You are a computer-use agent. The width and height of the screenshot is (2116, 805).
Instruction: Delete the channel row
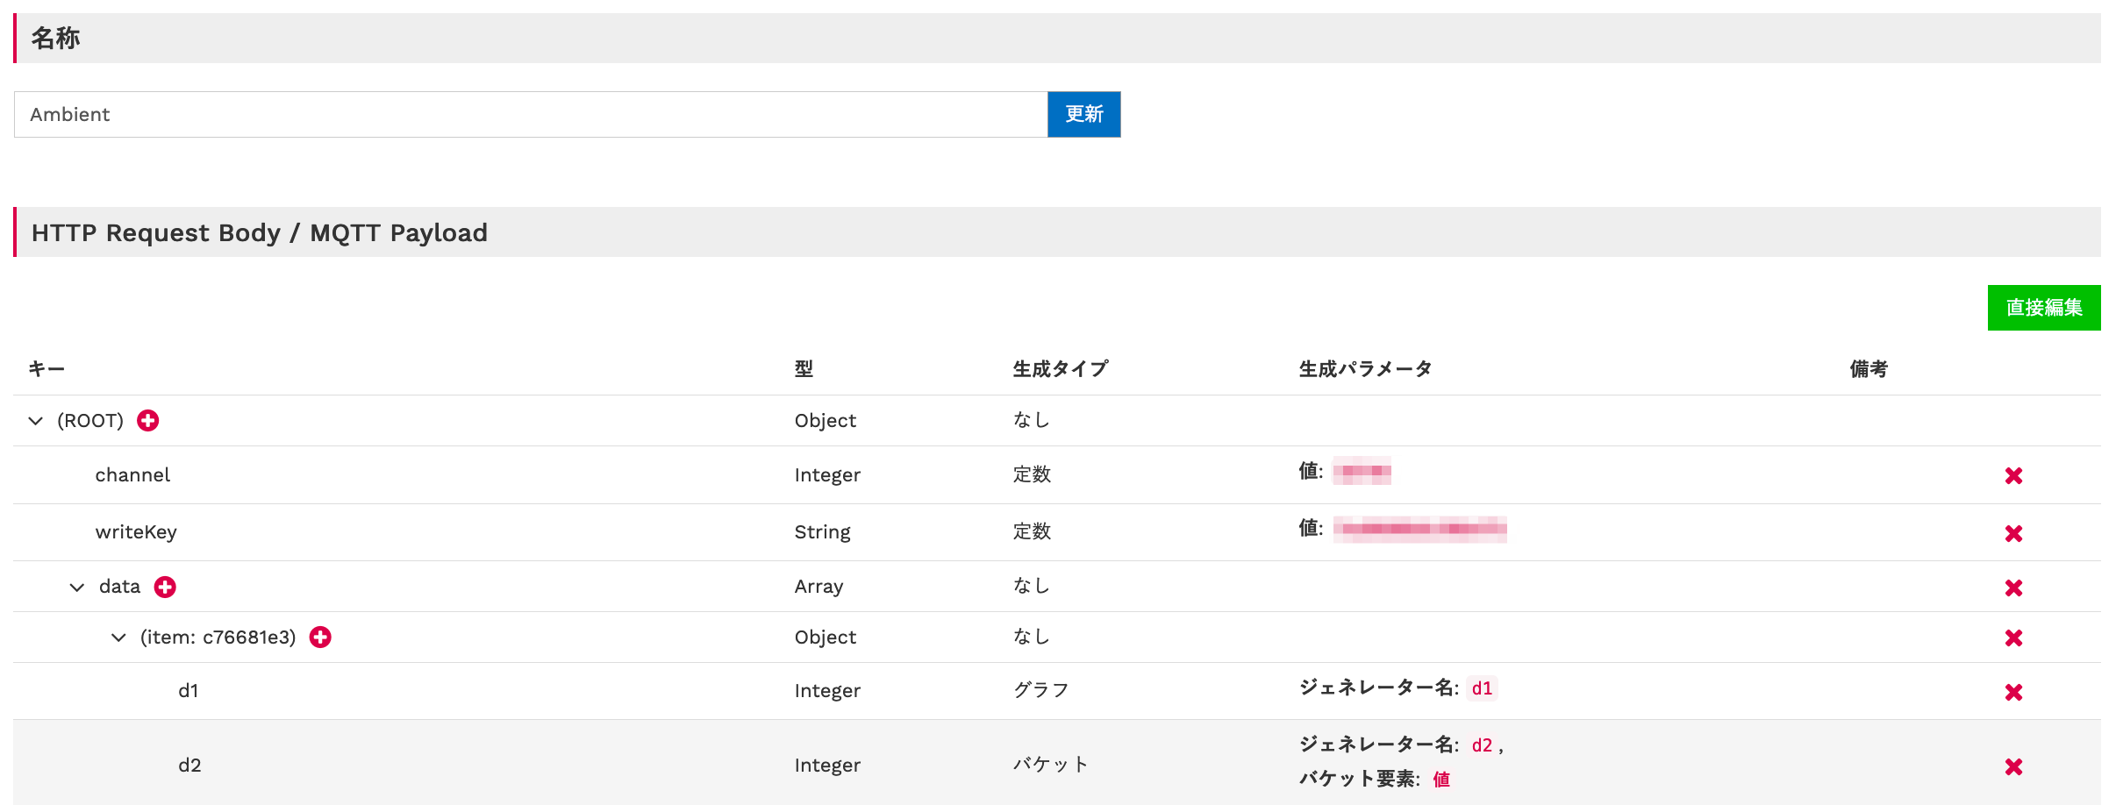2013,475
